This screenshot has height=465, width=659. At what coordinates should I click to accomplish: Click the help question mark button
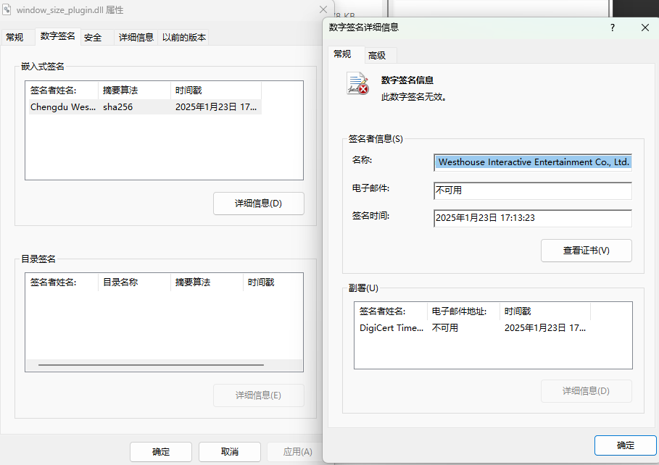click(613, 28)
